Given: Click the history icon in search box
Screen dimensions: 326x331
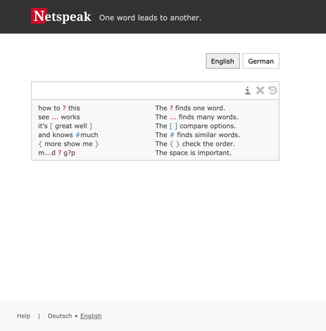Looking at the screenshot, I should [x=273, y=91].
